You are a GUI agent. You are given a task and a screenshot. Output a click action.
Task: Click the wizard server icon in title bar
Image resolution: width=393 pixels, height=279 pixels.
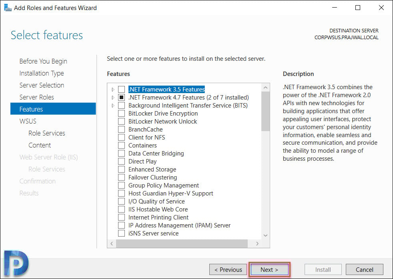coord(8,8)
